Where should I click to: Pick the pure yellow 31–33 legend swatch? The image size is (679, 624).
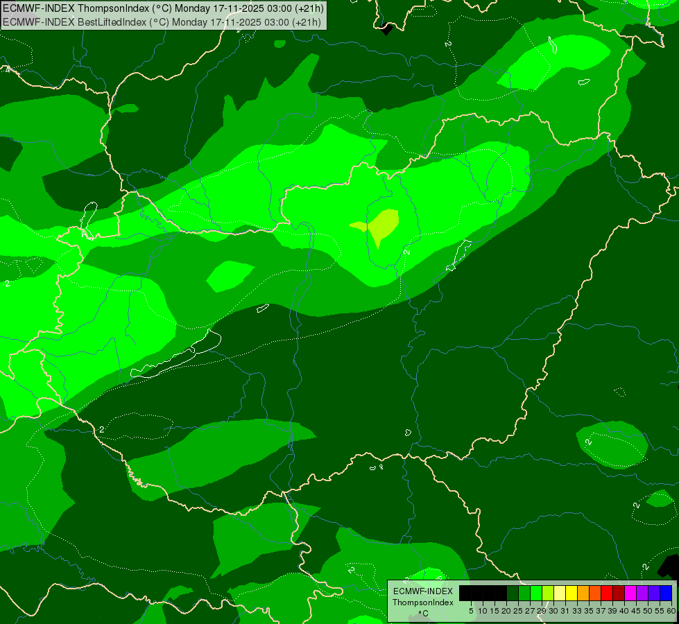pos(571,593)
